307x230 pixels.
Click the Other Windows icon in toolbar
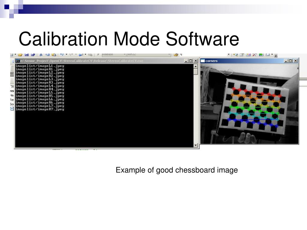click(x=267, y=55)
